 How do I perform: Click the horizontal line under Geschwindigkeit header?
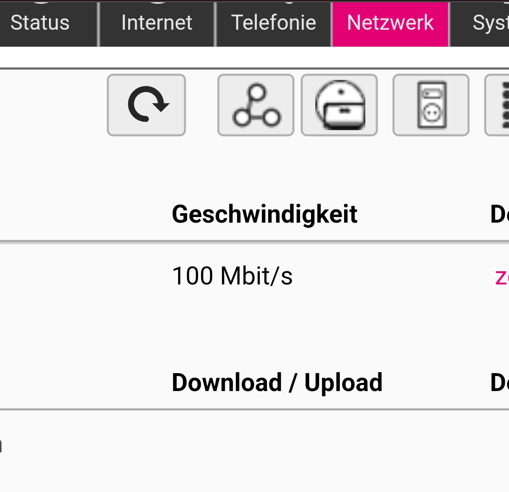(x=254, y=242)
